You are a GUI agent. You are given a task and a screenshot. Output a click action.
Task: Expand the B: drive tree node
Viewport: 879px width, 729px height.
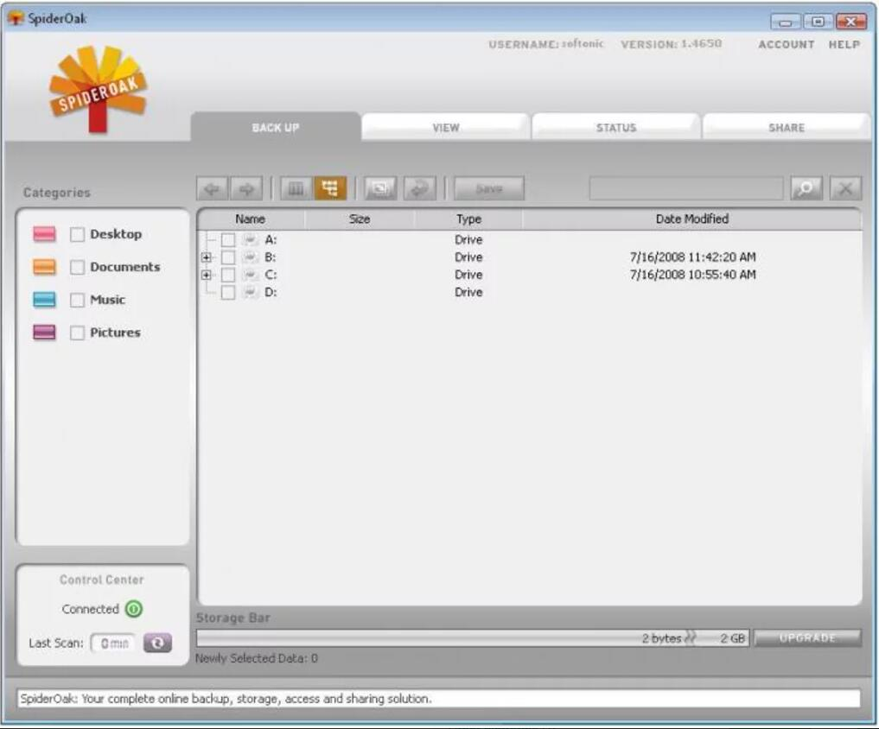click(x=206, y=257)
